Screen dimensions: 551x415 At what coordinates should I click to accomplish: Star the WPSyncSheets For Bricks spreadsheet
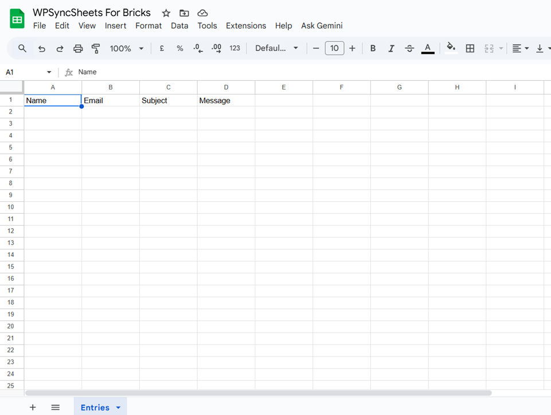click(165, 12)
